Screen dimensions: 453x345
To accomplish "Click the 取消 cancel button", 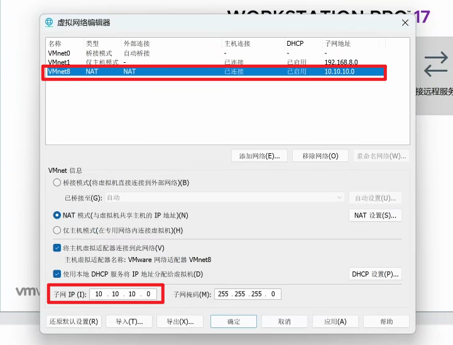I will [x=284, y=321].
